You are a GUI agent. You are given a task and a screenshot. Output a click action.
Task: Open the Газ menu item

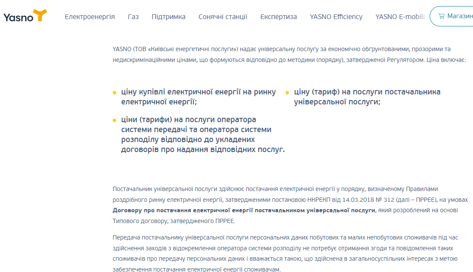[133, 17]
